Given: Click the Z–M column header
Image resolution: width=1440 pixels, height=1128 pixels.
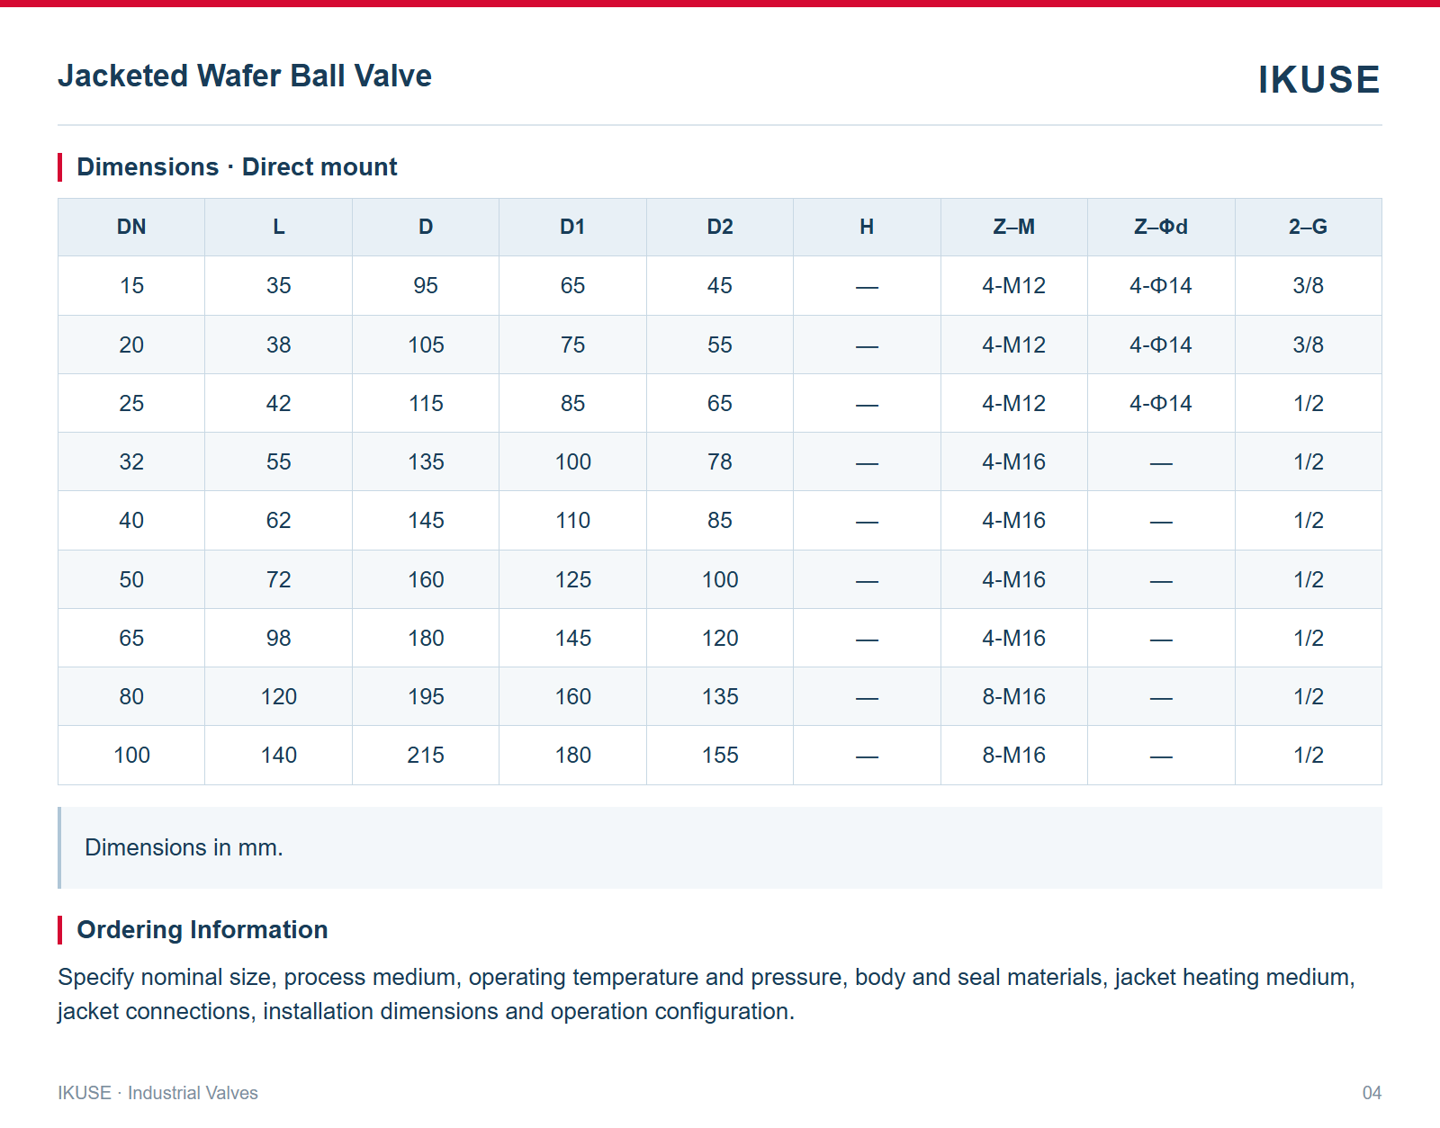Looking at the screenshot, I should pyautogui.click(x=1013, y=227).
